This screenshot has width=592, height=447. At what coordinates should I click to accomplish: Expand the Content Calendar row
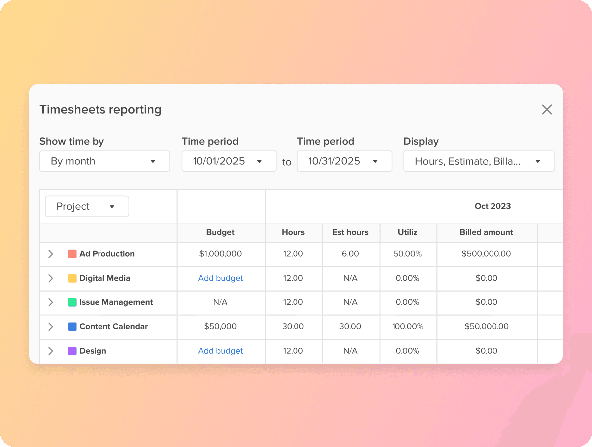[51, 327]
